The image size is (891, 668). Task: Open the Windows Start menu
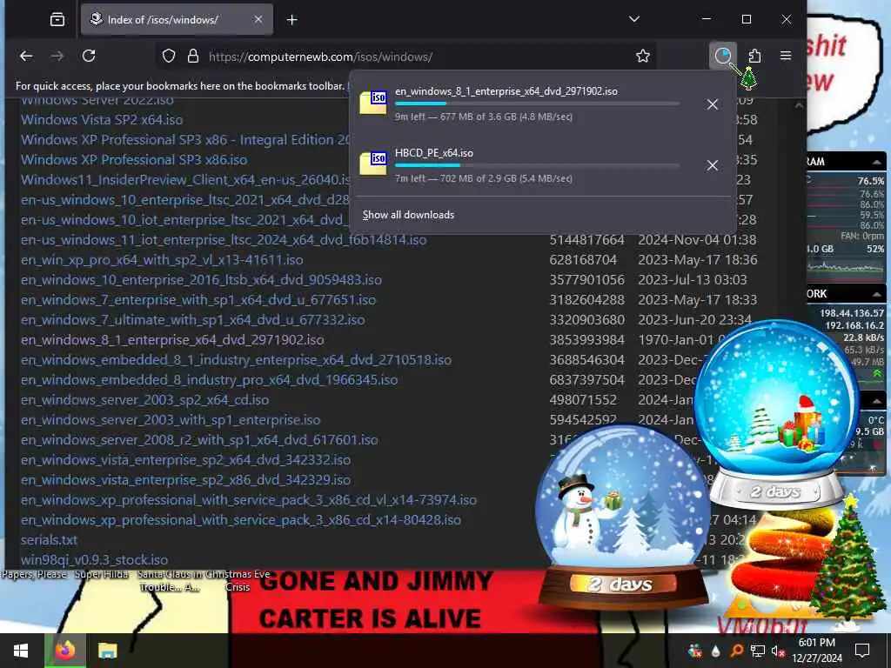tap(21, 651)
